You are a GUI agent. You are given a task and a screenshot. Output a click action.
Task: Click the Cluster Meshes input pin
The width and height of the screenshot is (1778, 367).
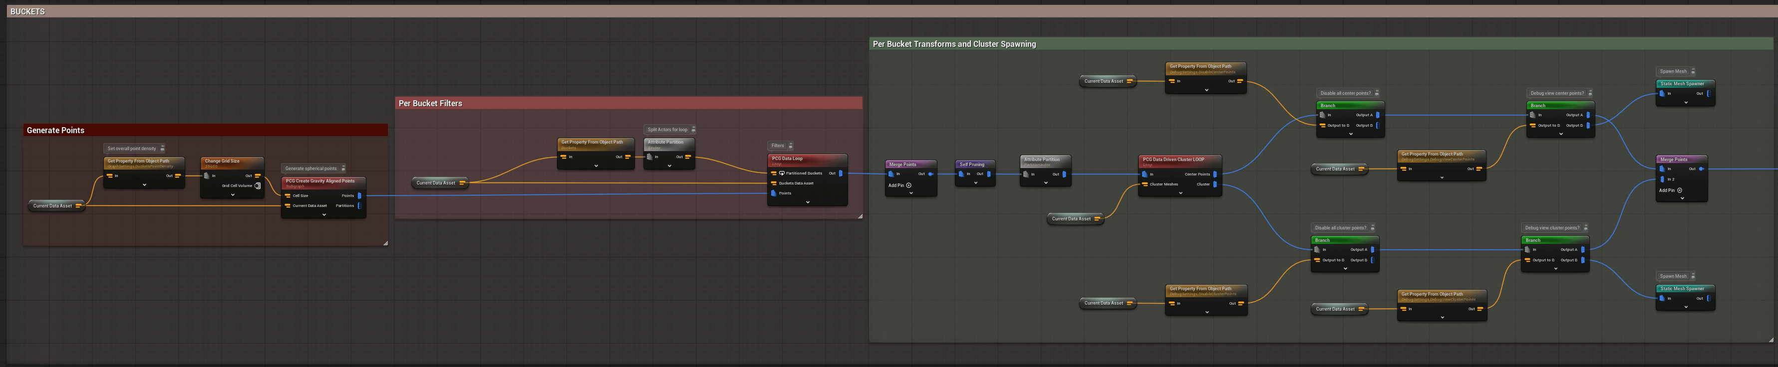click(1145, 184)
